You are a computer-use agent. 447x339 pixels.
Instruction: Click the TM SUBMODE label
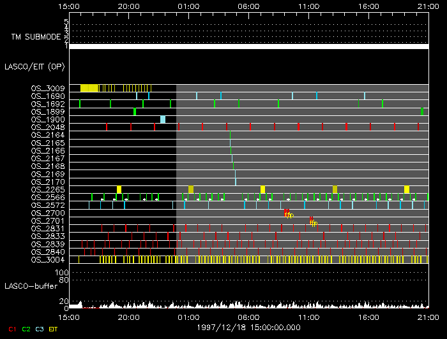coord(35,37)
